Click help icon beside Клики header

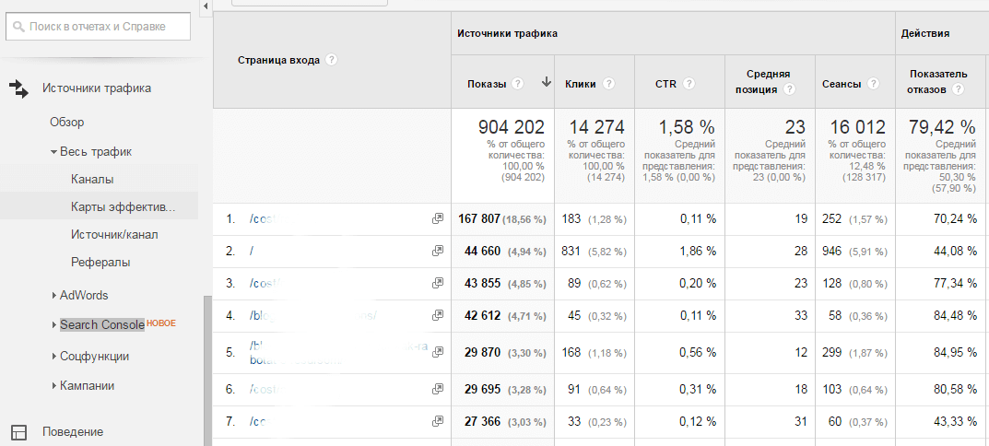pyautogui.click(x=610, y=84)
